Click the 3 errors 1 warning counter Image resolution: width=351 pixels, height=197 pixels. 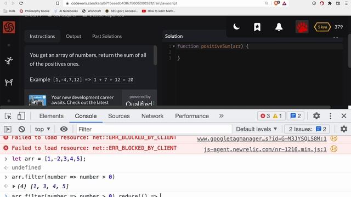[271, 116]
